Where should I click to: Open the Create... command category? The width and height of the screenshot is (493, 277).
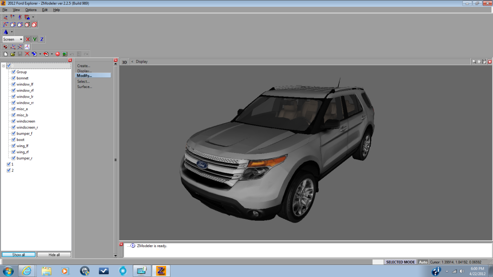[84, 66]
